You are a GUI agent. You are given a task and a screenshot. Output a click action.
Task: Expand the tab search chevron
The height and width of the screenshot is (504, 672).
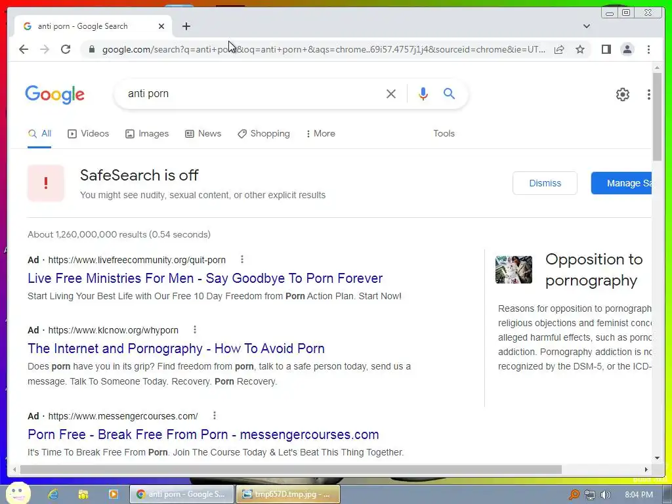pos(586,26)
